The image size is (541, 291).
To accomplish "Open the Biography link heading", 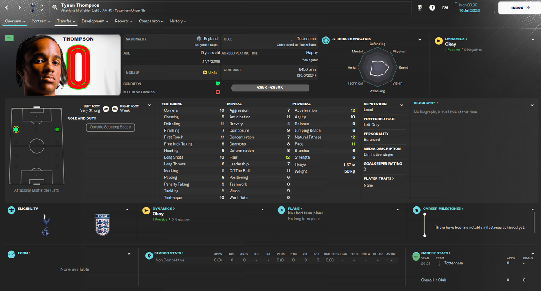I will pyautogui.click(x=426, y=103).
